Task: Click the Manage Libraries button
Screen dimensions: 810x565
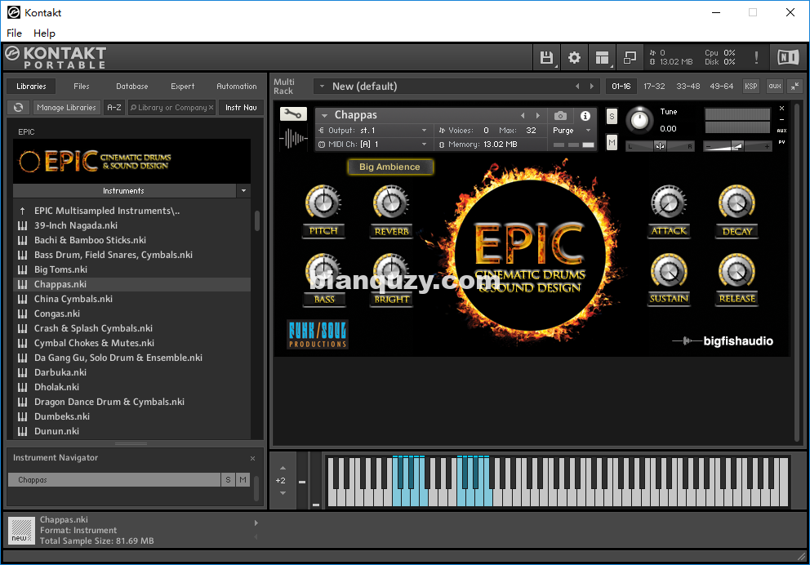Action: 66,108
